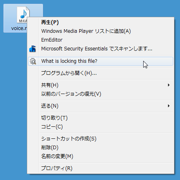The height and width of the screenshot is (180, 180).
Task: Expand the 共有(H) submenu arrow
Action: (169, 85)
